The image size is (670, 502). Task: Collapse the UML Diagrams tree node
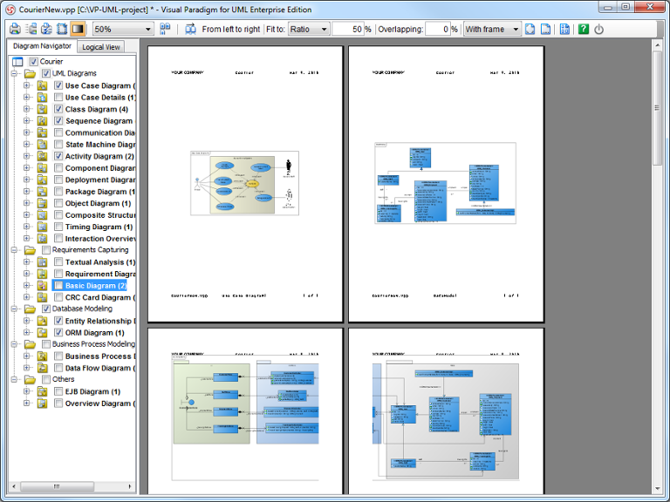(14, 73)
